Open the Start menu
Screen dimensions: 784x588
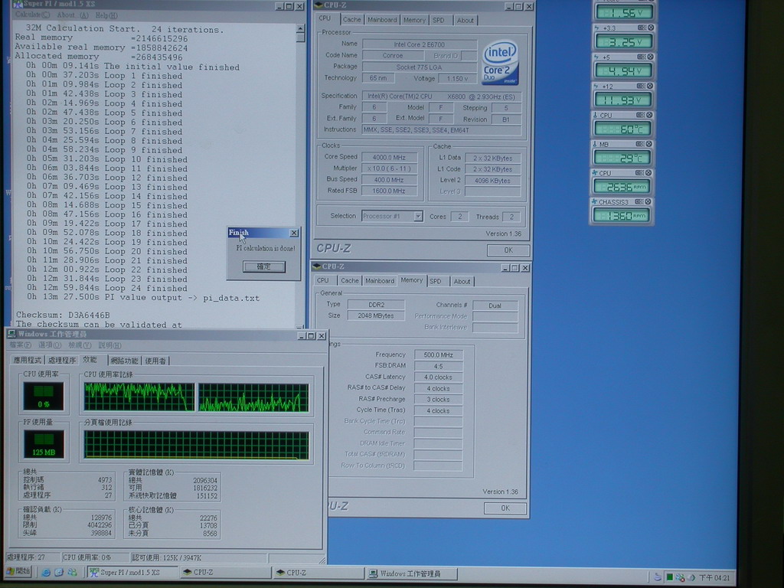click(x=18, y=571)
